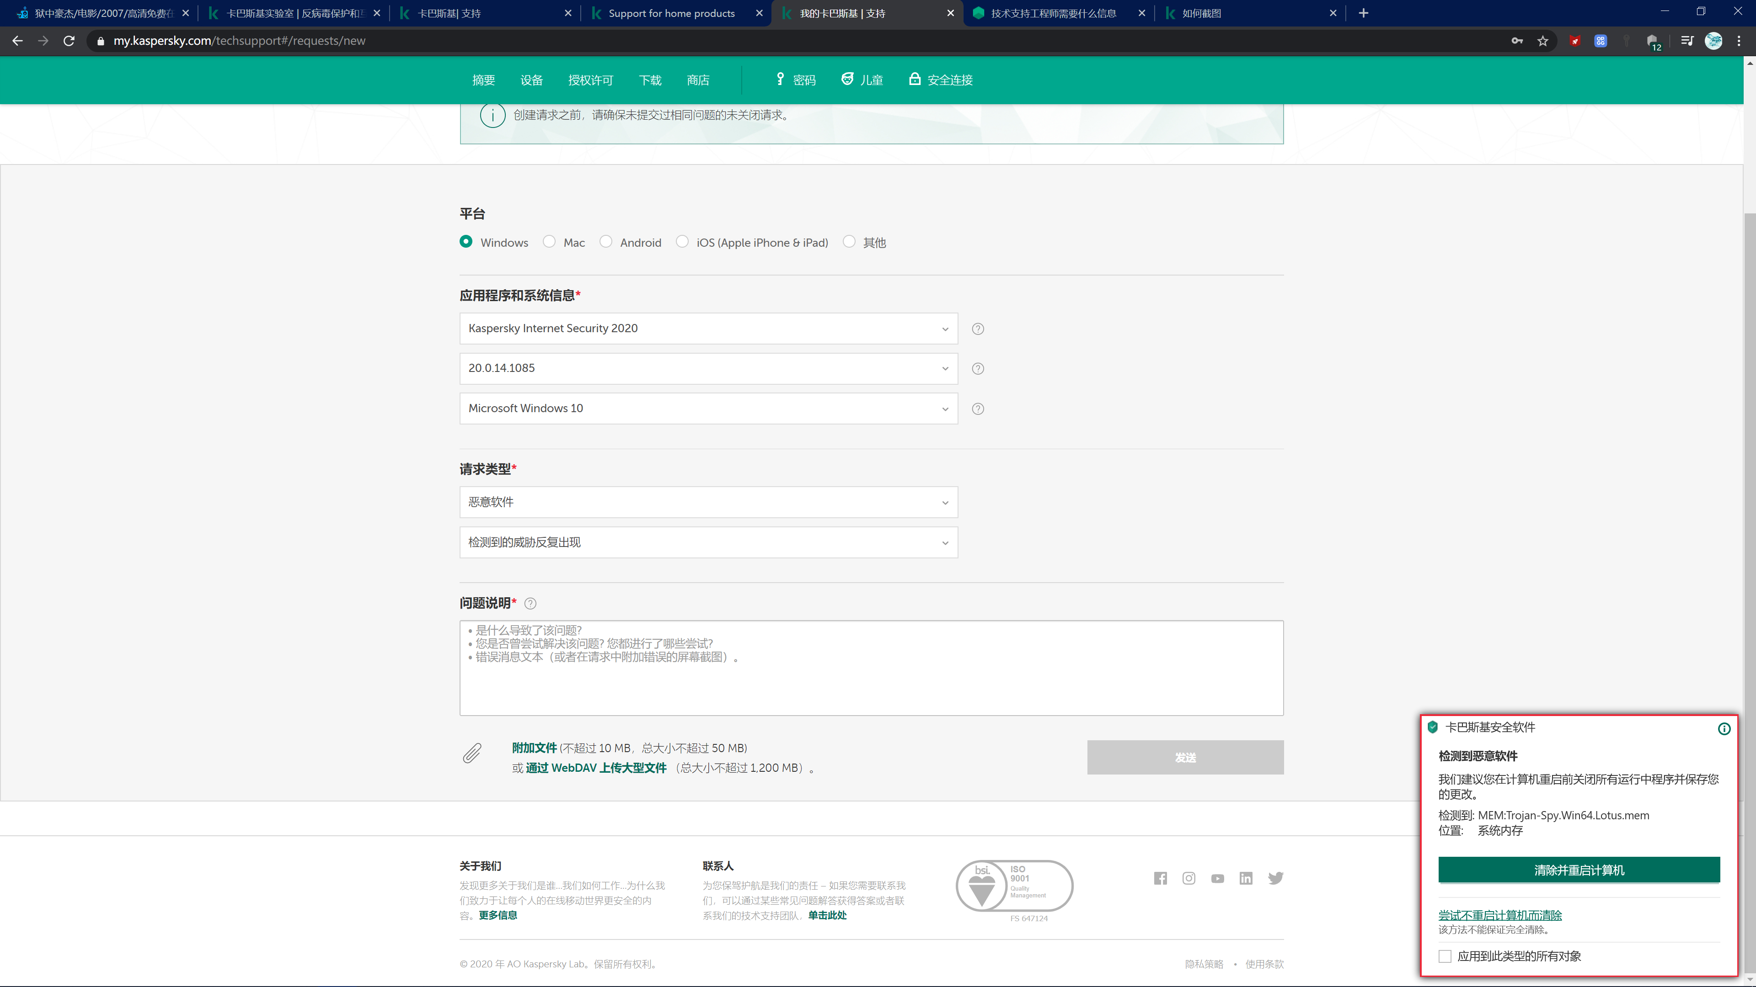Click the 尝试不重启计算机而清除 link
Screen dimensions: 1756x987
click(x=1500, y=915)
